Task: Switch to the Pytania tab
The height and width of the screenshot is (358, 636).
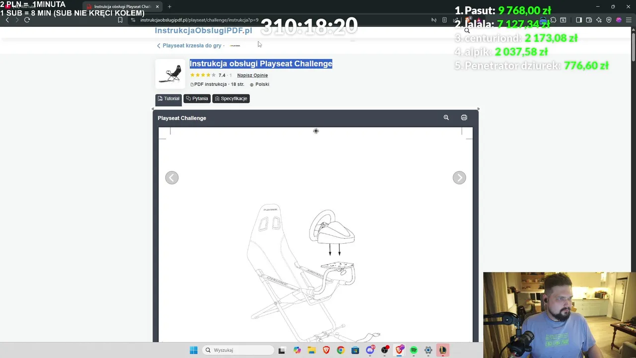Action: (197, 98)
